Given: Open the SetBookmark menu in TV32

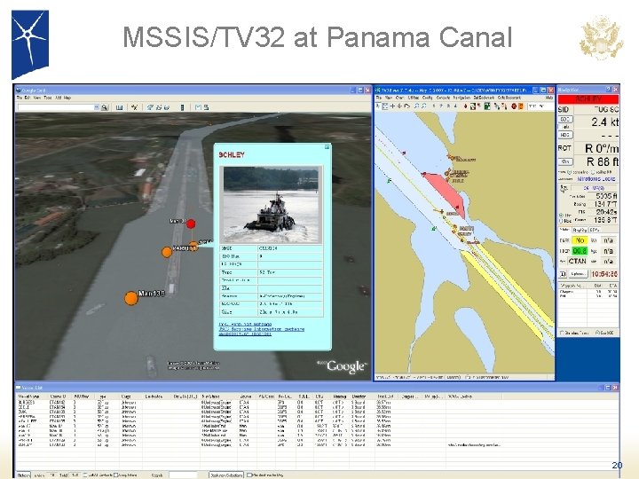Looking at the screenshot, I should pos(483,98).
